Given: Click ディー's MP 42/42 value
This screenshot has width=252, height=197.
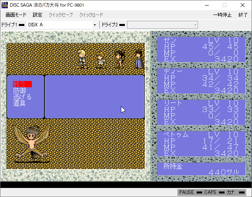Looking at the screenshot, I should [x=220, y=84].
